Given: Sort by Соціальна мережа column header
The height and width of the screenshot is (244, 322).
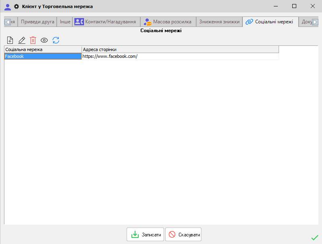Looking at the screenshot, I should click(43, 49).
